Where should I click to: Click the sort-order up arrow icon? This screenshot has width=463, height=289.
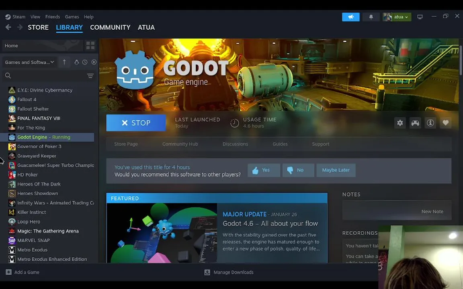[64, 62]
